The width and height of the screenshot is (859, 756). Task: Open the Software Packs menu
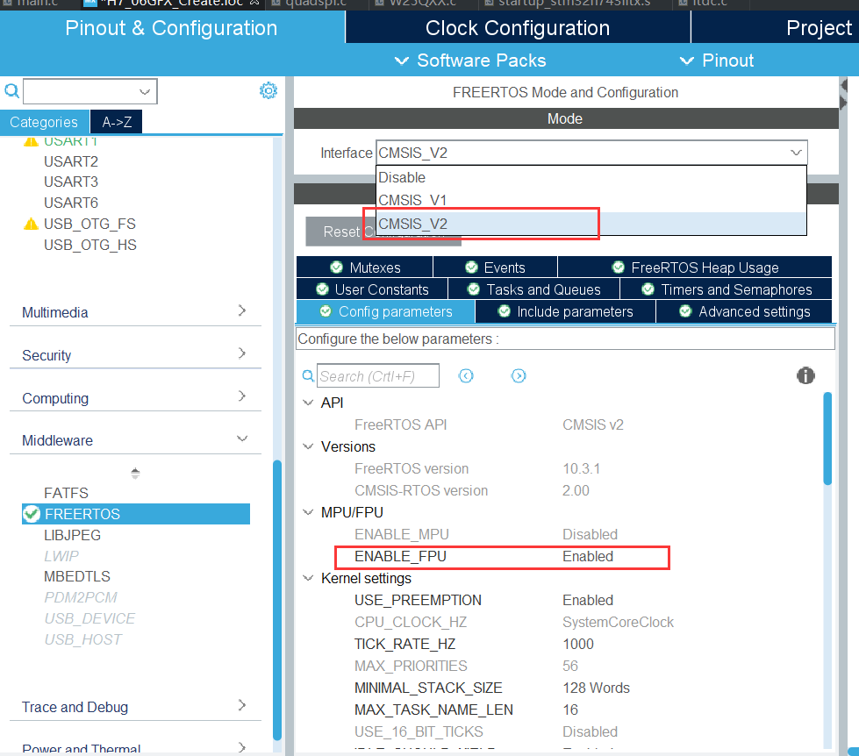click(470, 61)
